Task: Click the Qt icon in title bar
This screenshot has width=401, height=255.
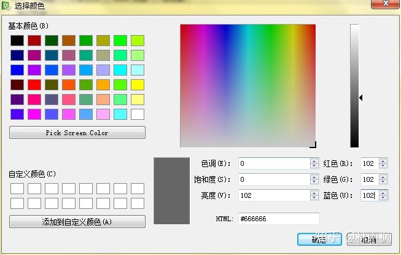Action: point(6,6)
